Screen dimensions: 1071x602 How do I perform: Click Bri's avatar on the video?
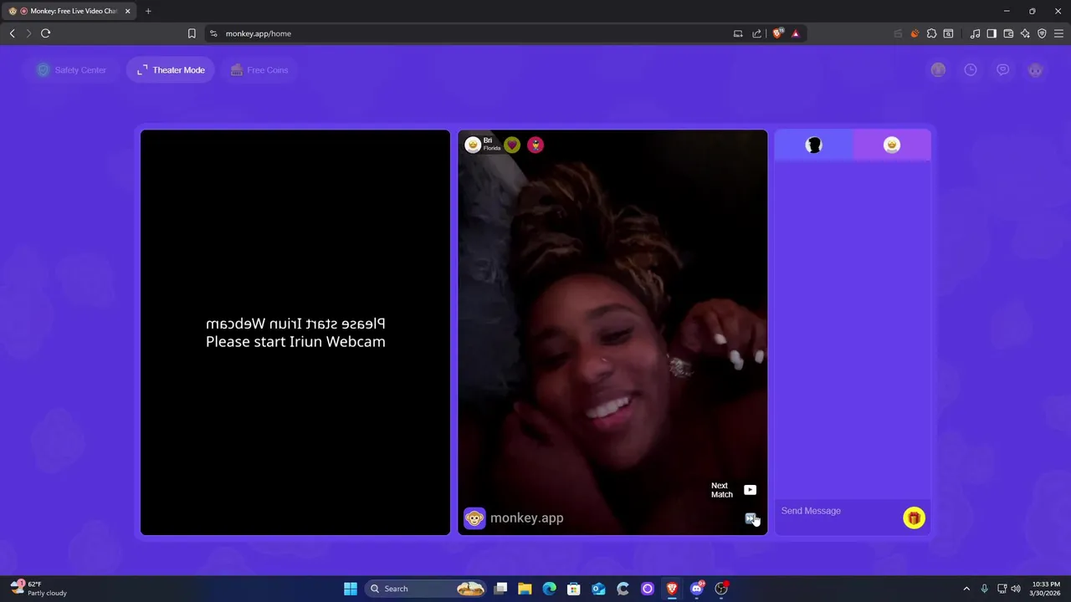coord(473,145)
